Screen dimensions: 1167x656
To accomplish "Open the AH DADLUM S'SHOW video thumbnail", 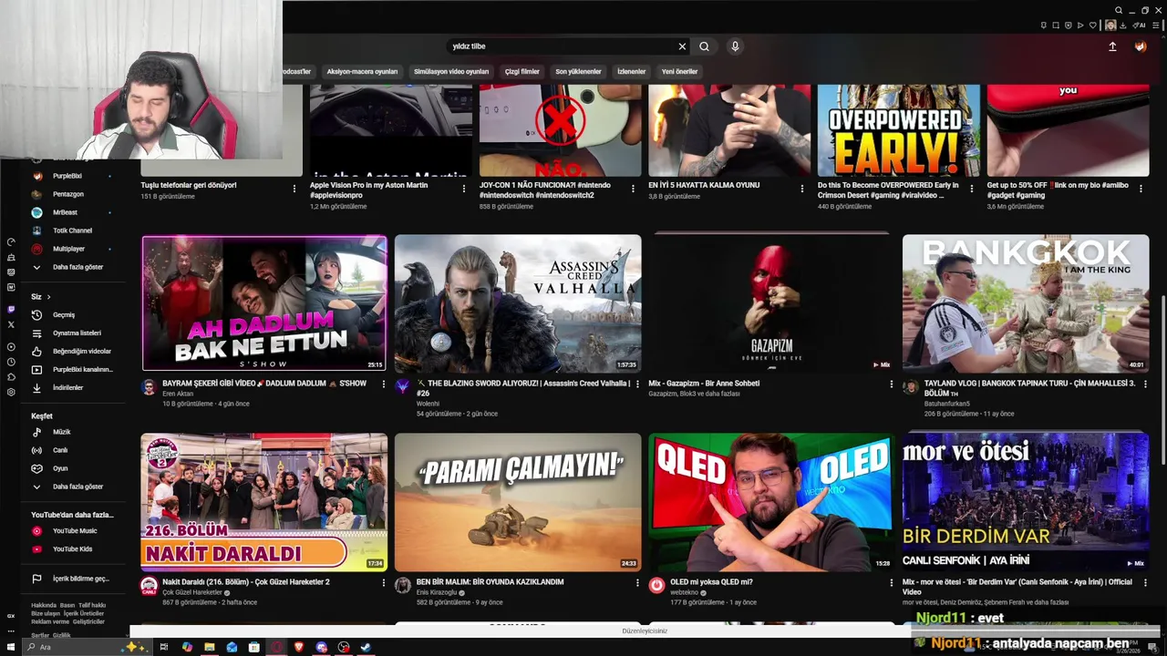I will point(264,302).
